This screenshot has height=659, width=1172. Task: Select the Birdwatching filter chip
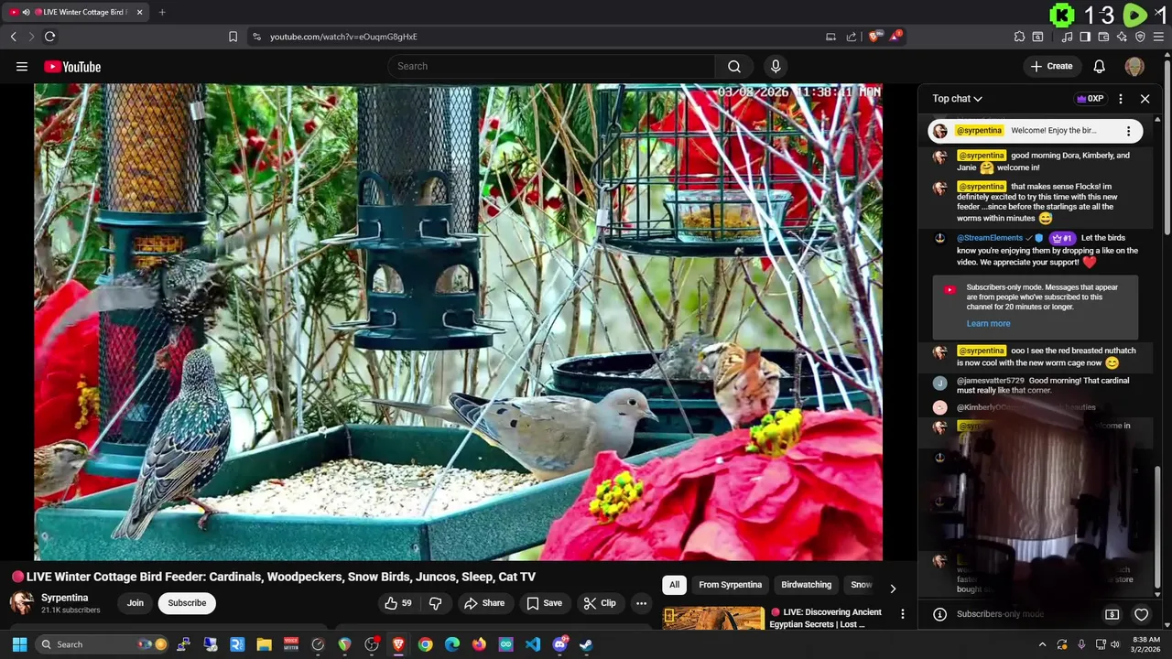806,585
